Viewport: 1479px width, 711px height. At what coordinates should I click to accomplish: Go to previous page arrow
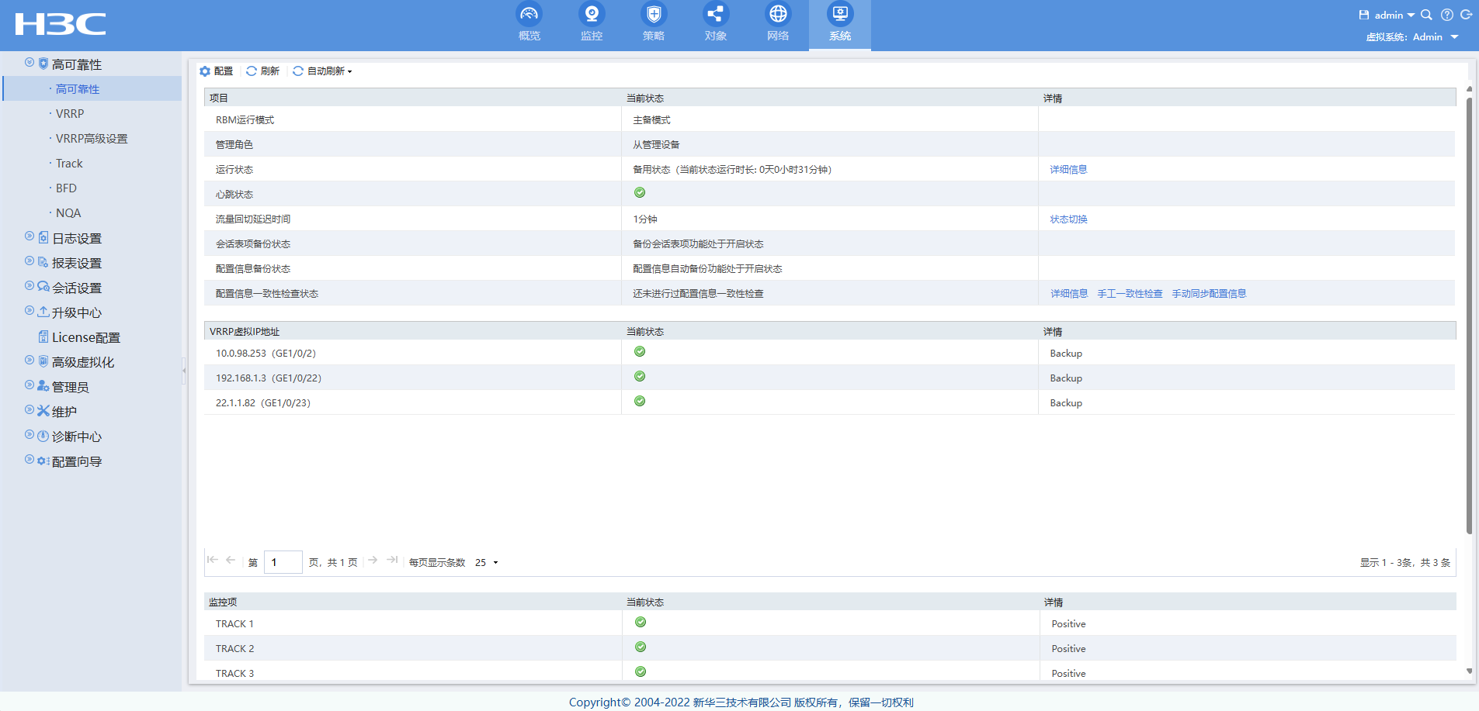pos(231,560)
